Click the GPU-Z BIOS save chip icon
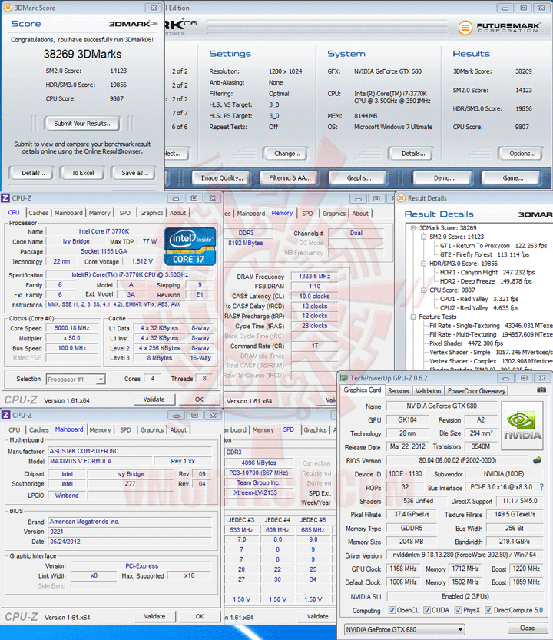Viewport: 553px width, 640px height. pyautogui.click(x=537, y=460)
